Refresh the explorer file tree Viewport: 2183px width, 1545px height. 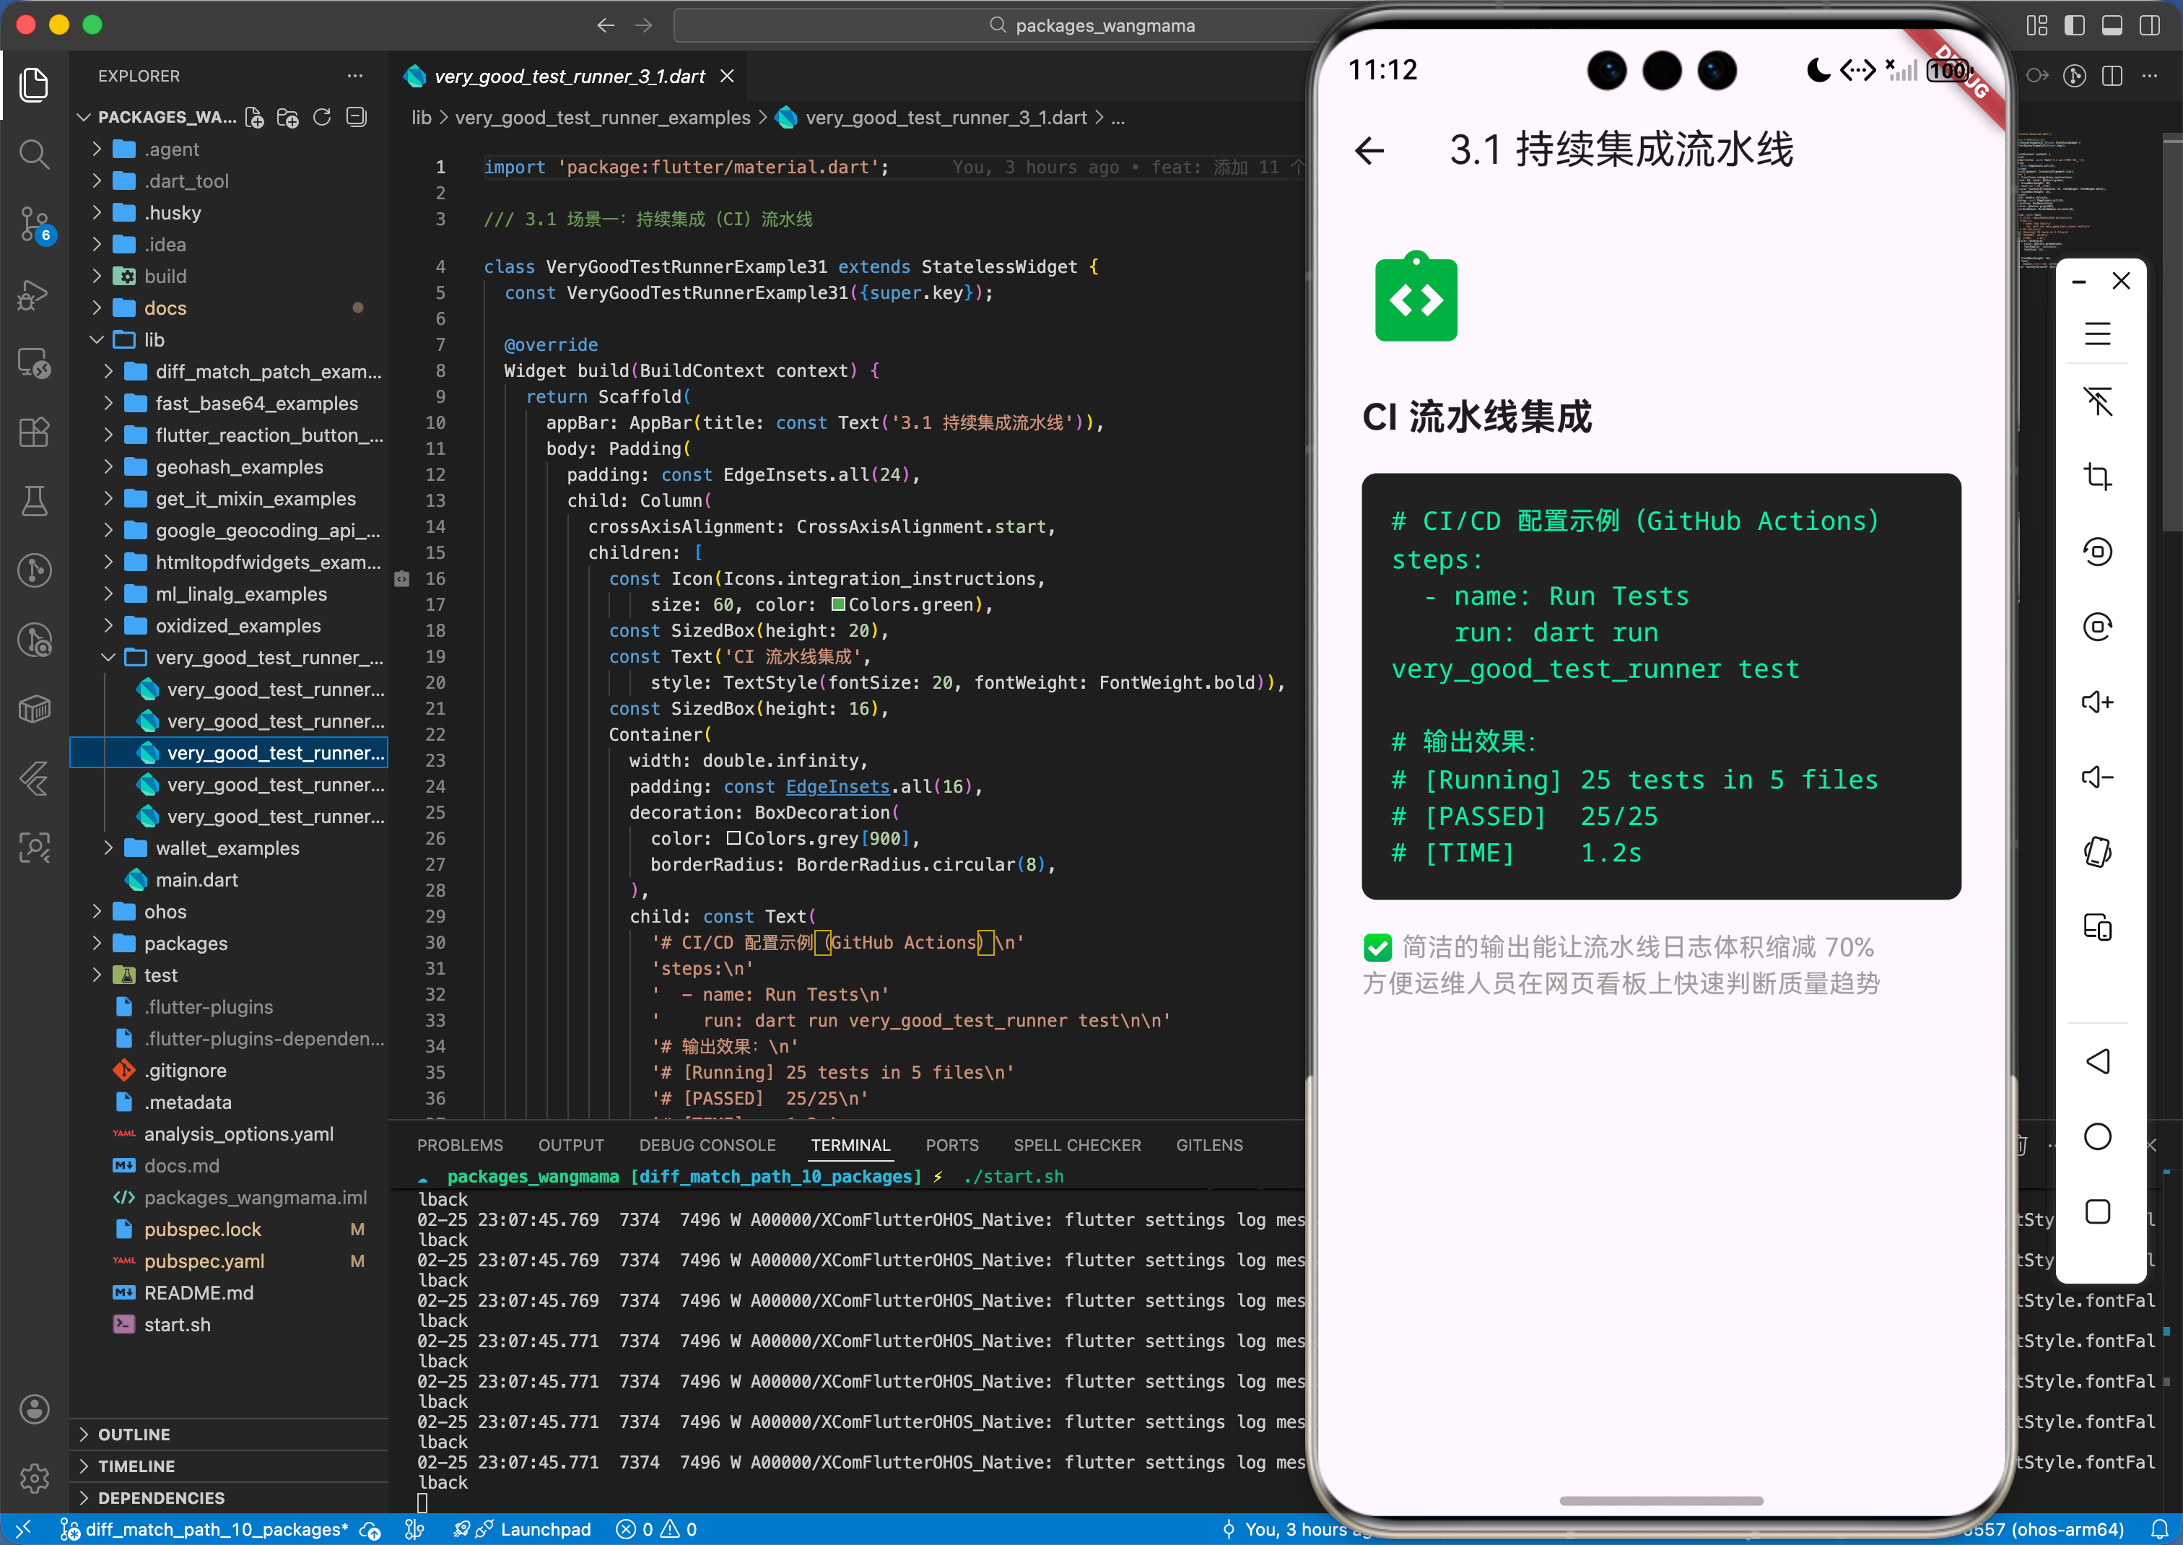point(323,117)
